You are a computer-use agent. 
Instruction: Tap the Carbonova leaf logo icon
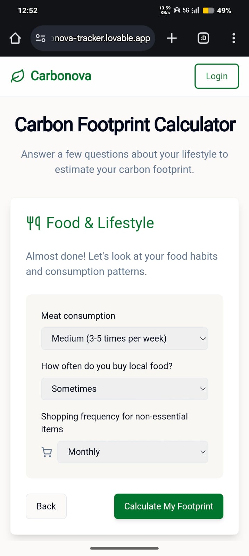tap(17, 76)
